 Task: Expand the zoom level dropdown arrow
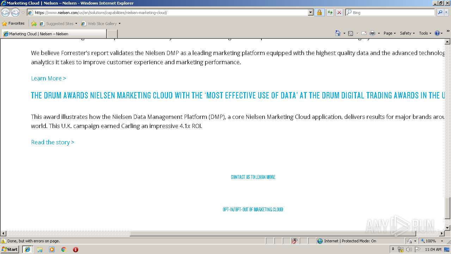pos(442,241)
